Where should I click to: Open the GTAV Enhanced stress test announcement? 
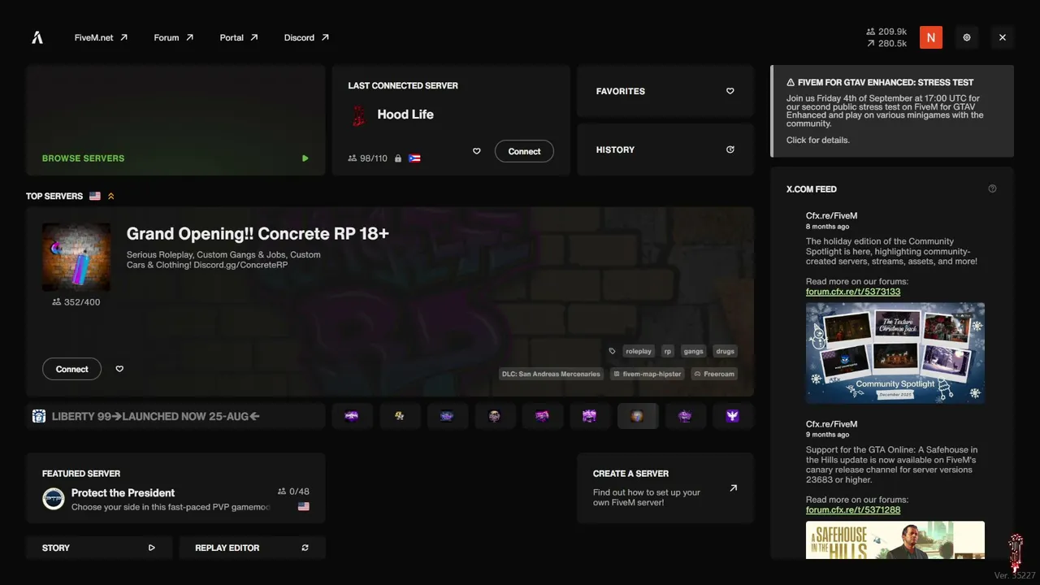point(892,110)
